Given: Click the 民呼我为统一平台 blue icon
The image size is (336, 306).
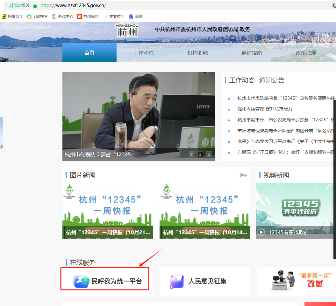Looking at the screenshot, I should [81, 281].
